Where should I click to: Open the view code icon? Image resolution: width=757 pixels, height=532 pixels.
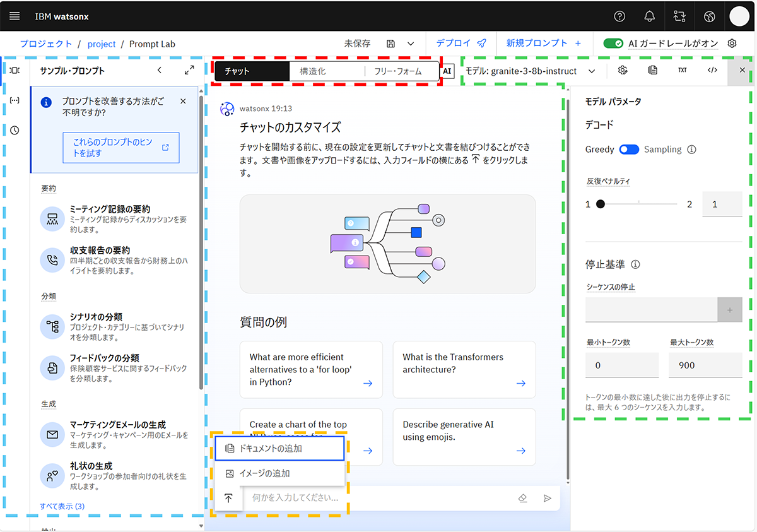712,70
